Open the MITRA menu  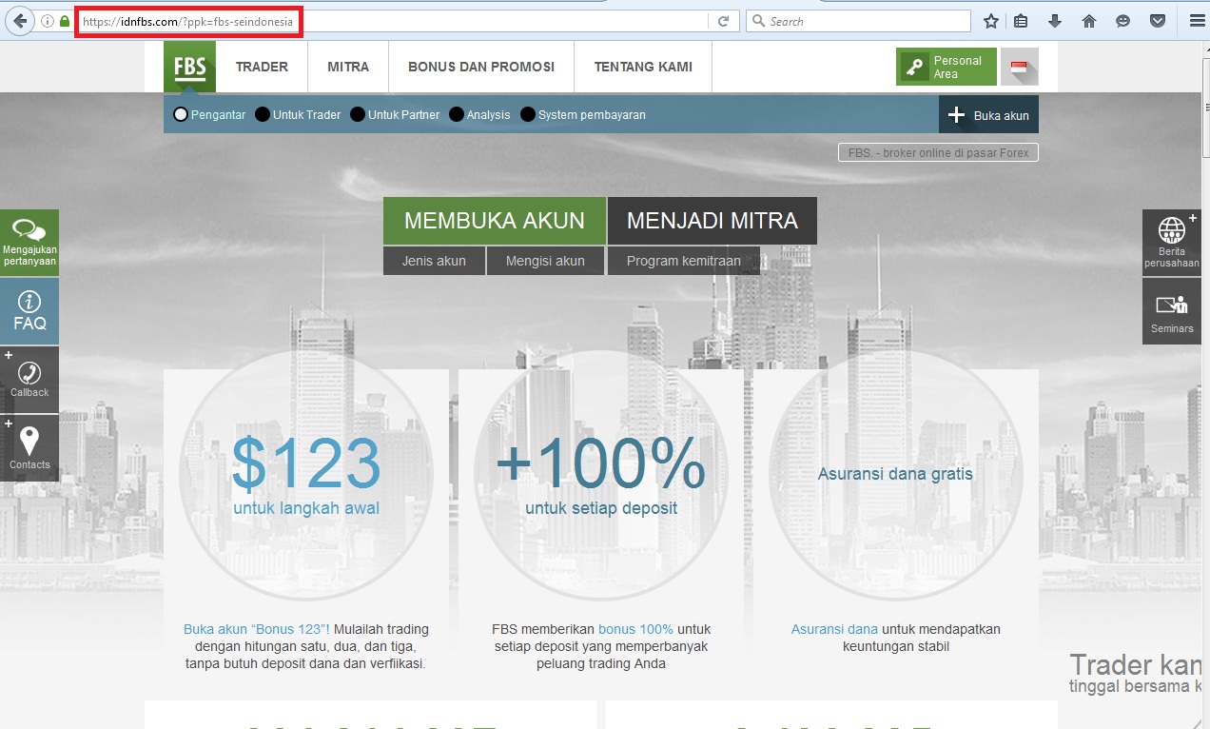coord(348,67)
